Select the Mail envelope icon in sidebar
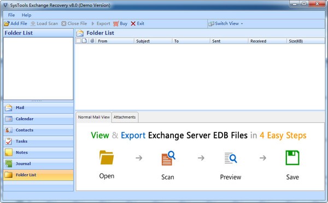Image resolution: width=328 pixels, height=203 pixels. [x=9, y=108]
